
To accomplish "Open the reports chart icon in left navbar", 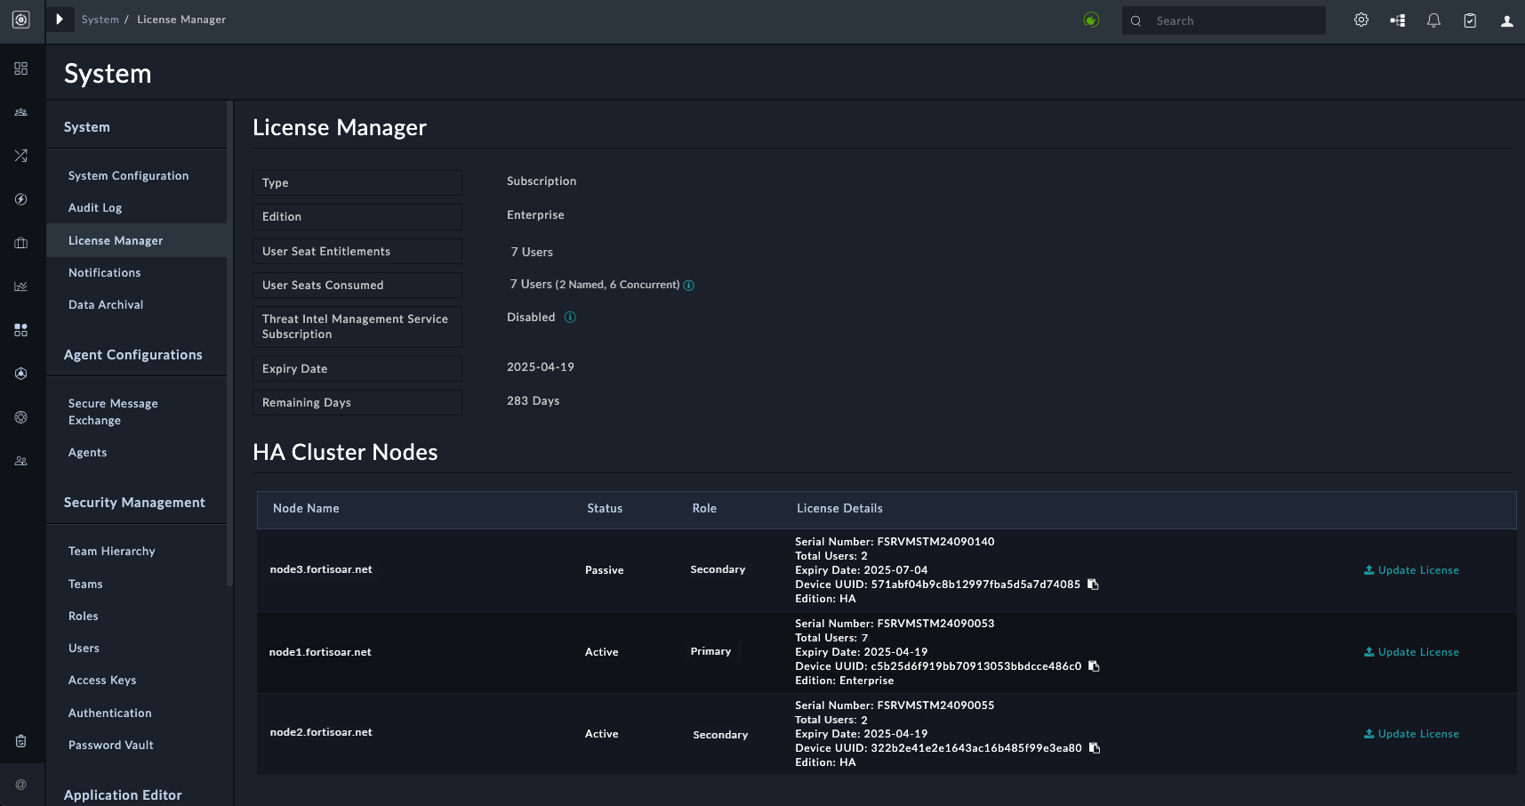I will click(20, 286).
